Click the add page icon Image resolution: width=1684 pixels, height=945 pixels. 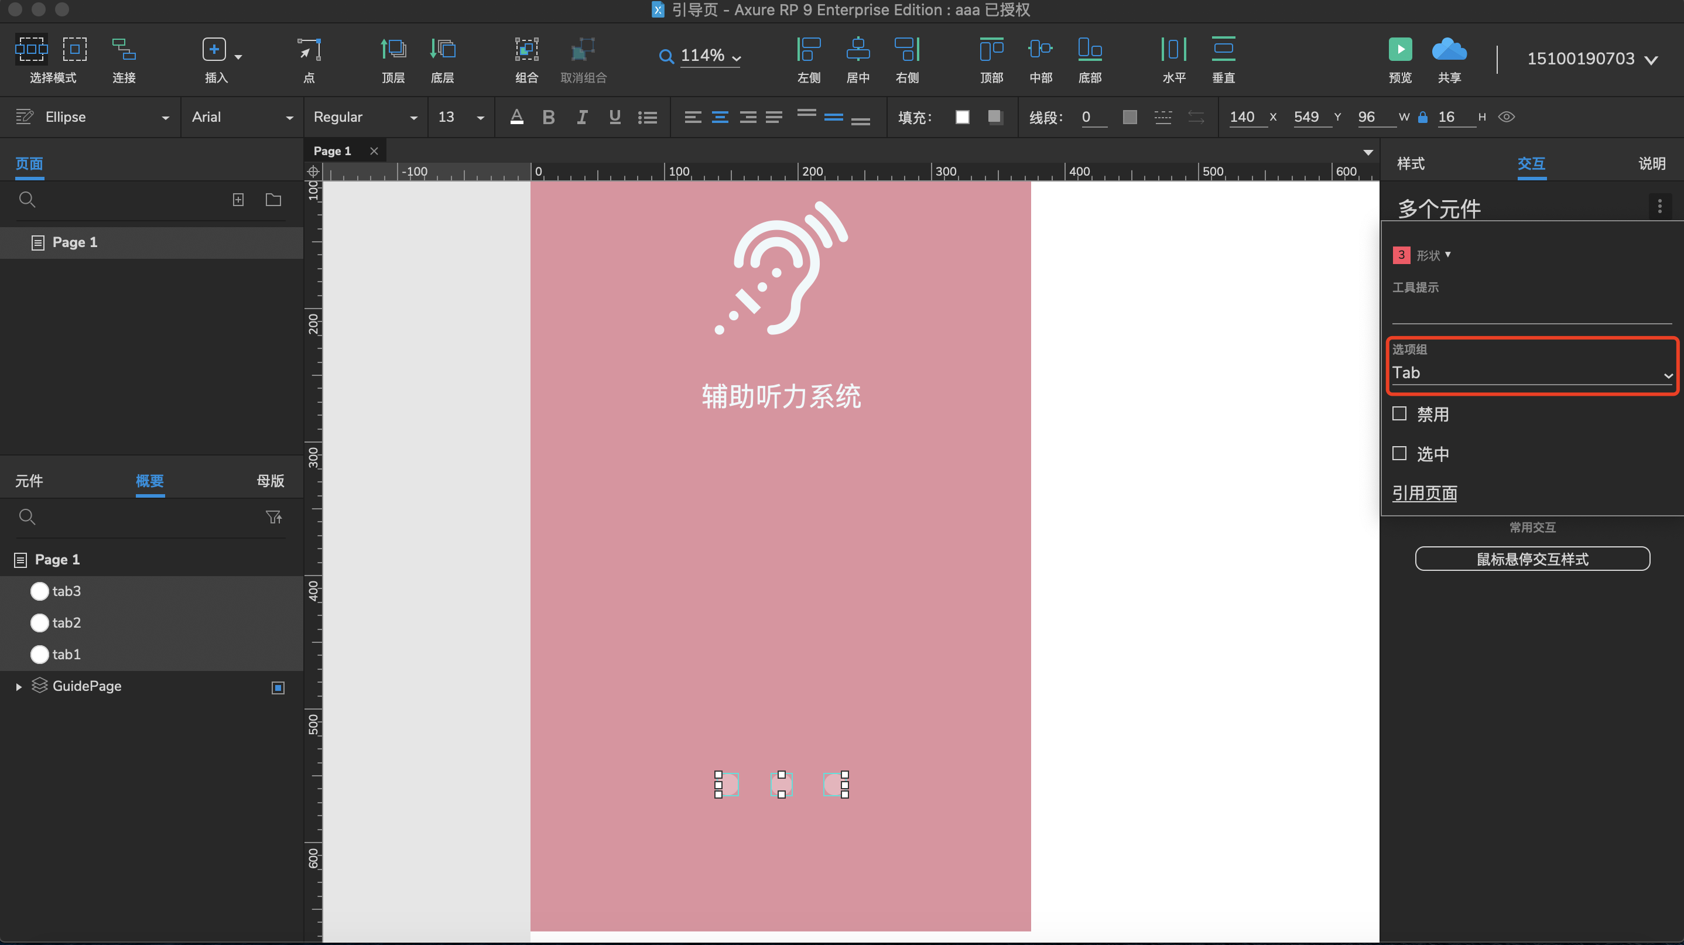coord(238,200)
